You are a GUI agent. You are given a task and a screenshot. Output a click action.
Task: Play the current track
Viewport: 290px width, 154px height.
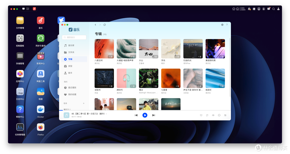click(x=145, y=115)
